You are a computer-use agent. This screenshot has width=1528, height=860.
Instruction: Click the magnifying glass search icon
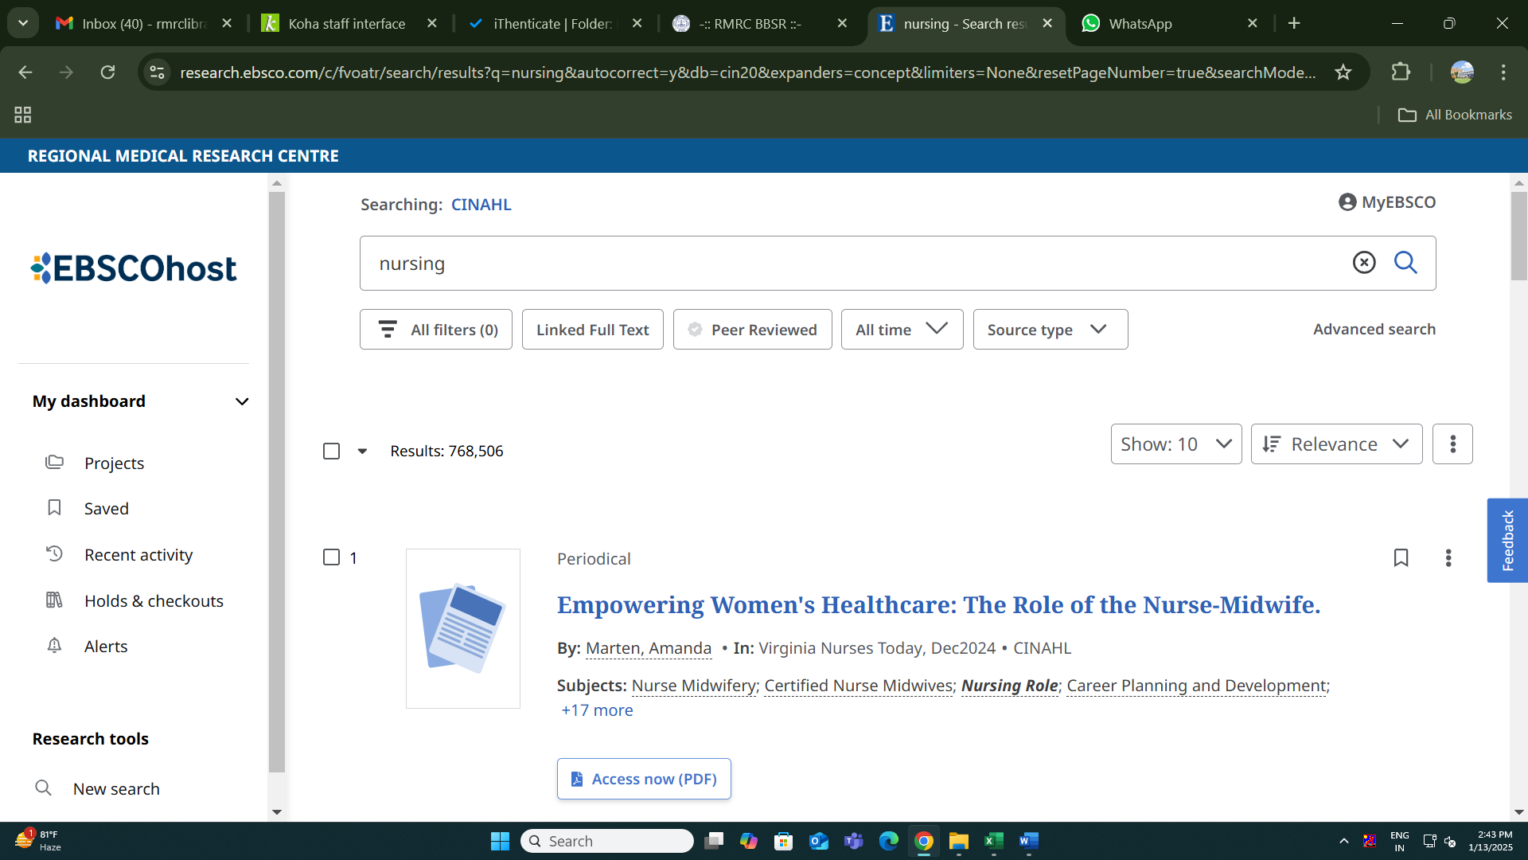coord(1405,263)
